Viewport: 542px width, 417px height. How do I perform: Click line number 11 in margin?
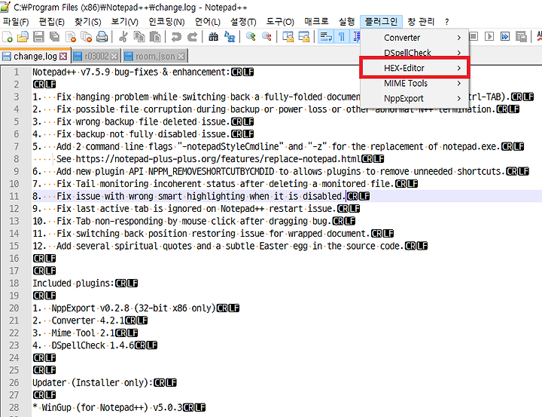pos(14,196)
